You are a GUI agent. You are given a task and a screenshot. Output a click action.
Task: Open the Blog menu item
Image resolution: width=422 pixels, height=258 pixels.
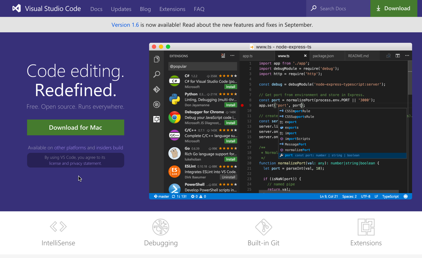(145, 9)
